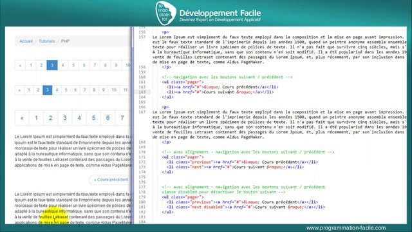412x232 pixels.
Task: Click line number 156 in editor gutter
Action: click(x=142, y=32)
